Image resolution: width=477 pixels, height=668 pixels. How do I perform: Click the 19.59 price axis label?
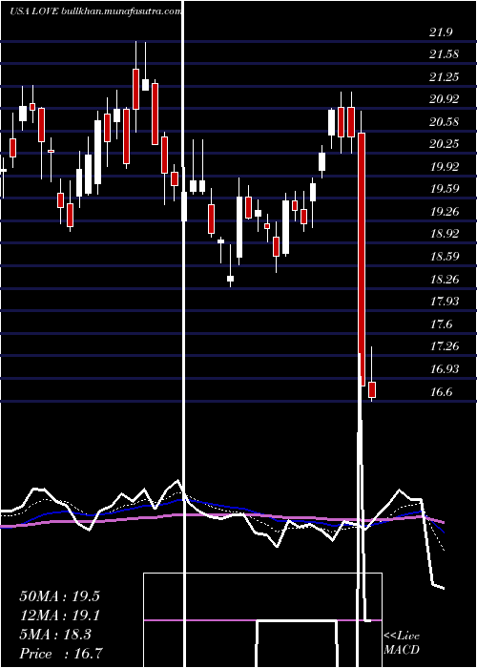(445, 189)
